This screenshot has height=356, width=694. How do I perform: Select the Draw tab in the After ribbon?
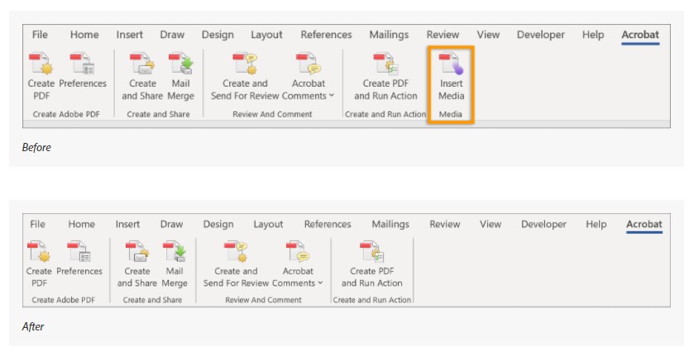[x=172, y=224]
